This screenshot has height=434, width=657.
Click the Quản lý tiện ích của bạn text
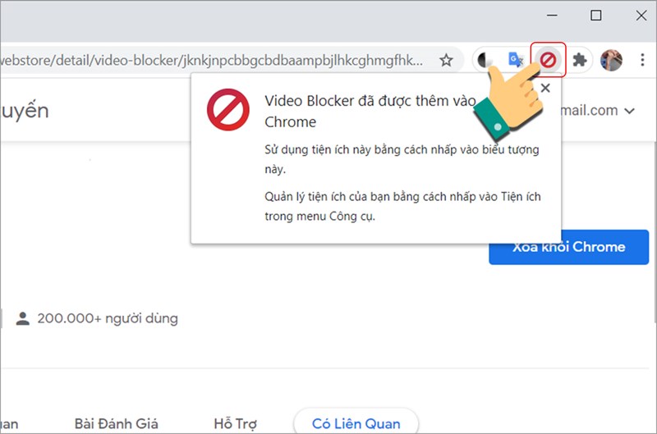click(x=402, y=206)
